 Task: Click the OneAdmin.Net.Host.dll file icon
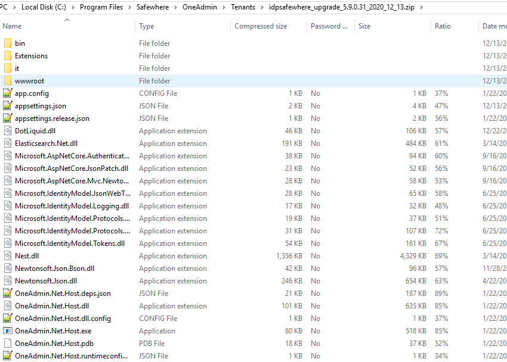[8, 306]
